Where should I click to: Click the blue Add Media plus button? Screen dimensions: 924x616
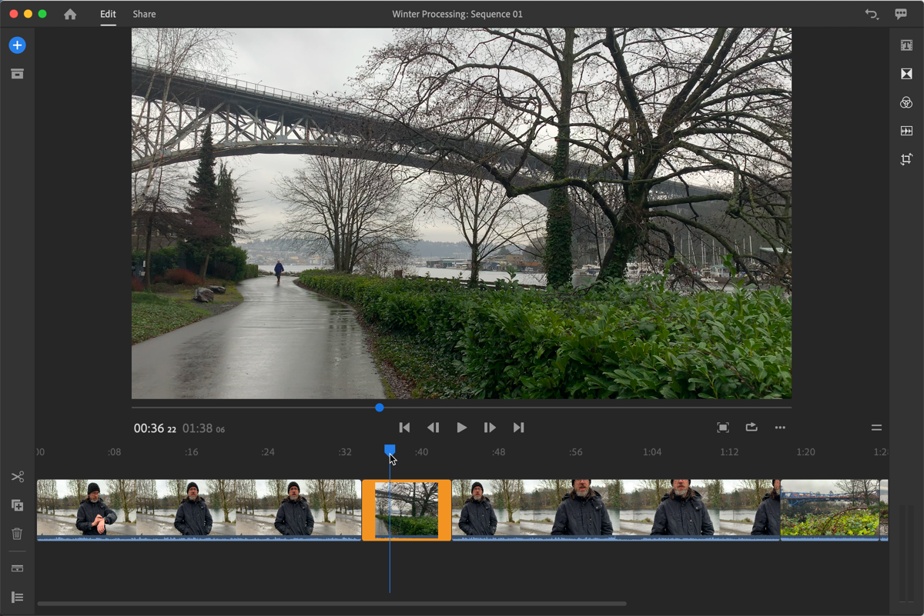click(x=17, y=45)
